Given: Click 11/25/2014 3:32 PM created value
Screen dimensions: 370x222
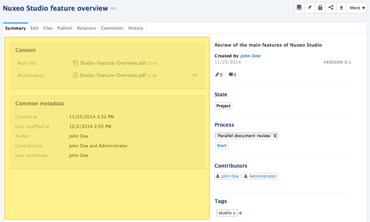Looking at the screenshot, I should tap(91, 117).
